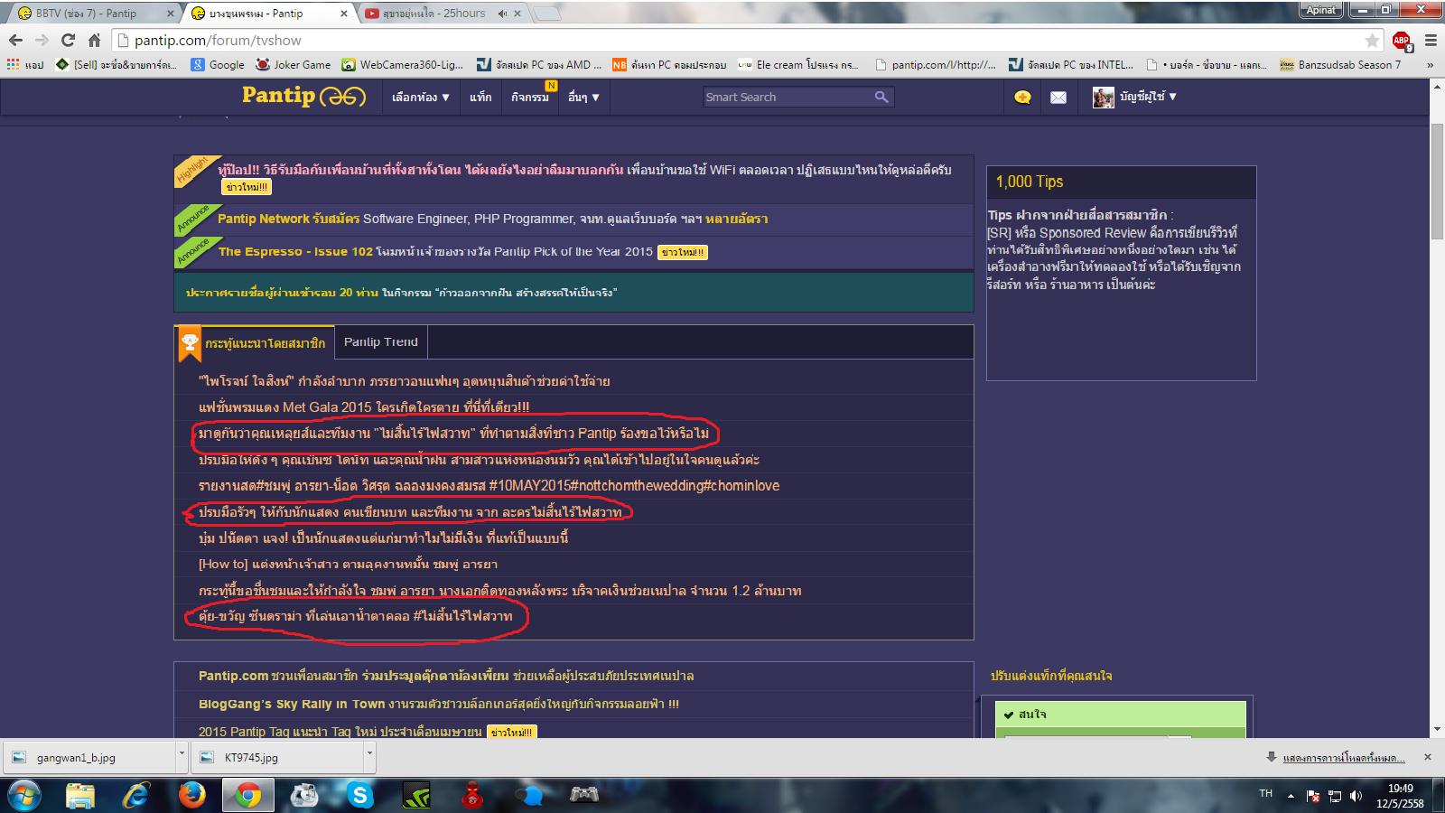
Task: Open "ไพโรจน์ ใจสิงห์" thread
Action: [404, 381]
